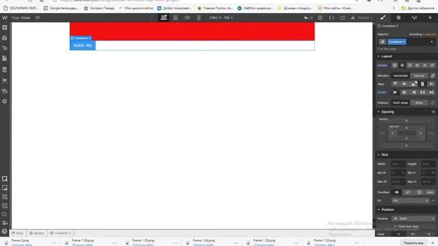The image size is (438, 246).
Task: Open the Assets panel icon
Action: tap(5, 91)
